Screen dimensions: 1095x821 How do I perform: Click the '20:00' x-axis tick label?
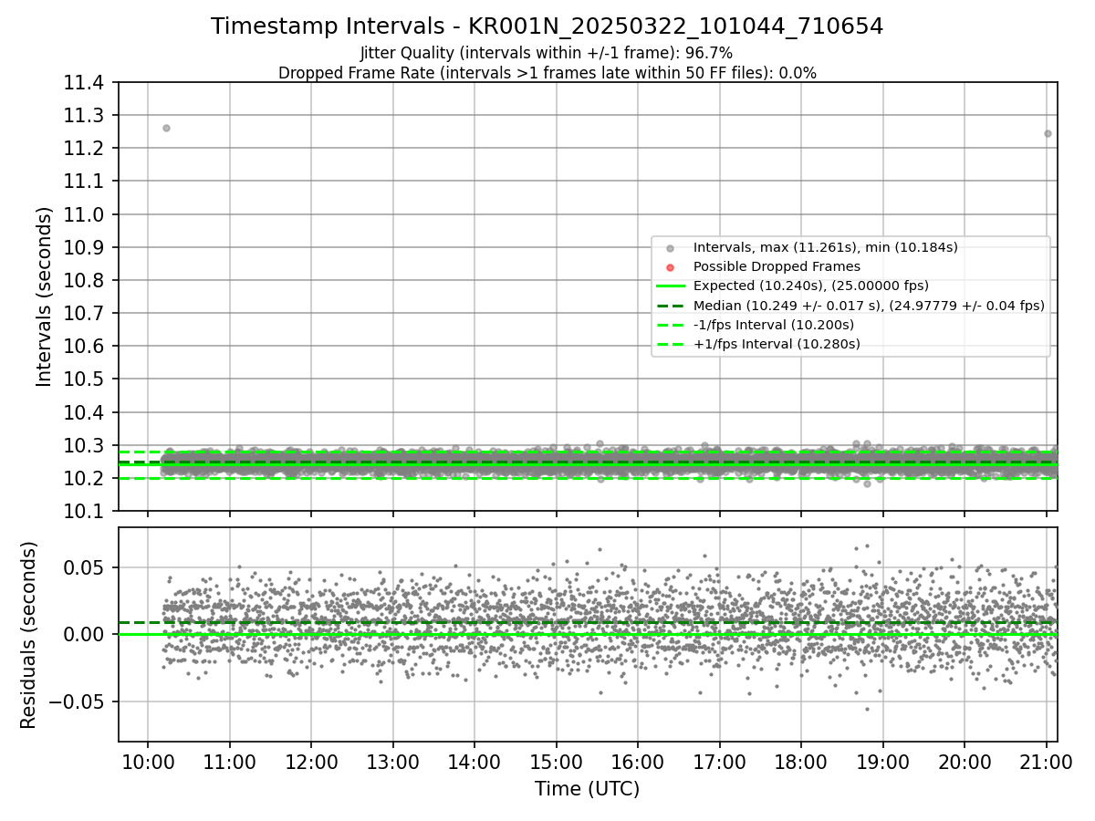click(965, 762)
